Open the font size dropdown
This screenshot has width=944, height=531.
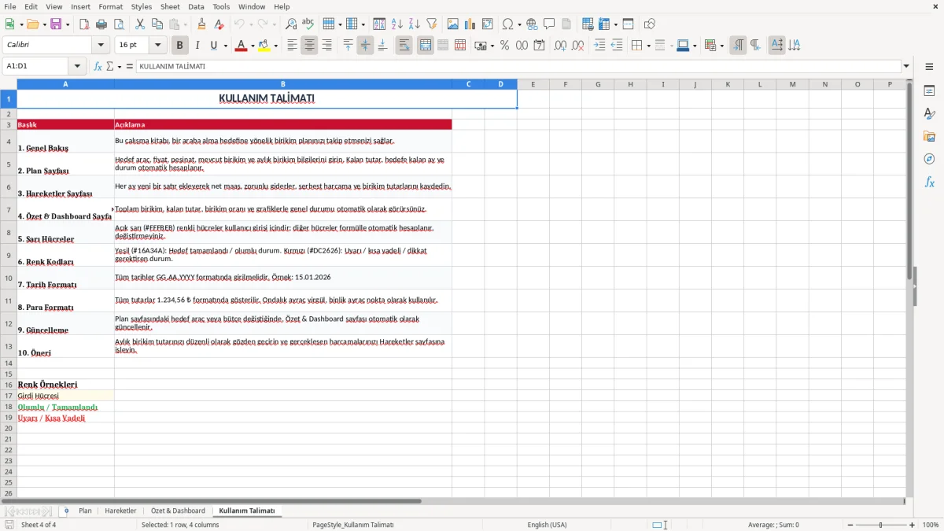157,46
